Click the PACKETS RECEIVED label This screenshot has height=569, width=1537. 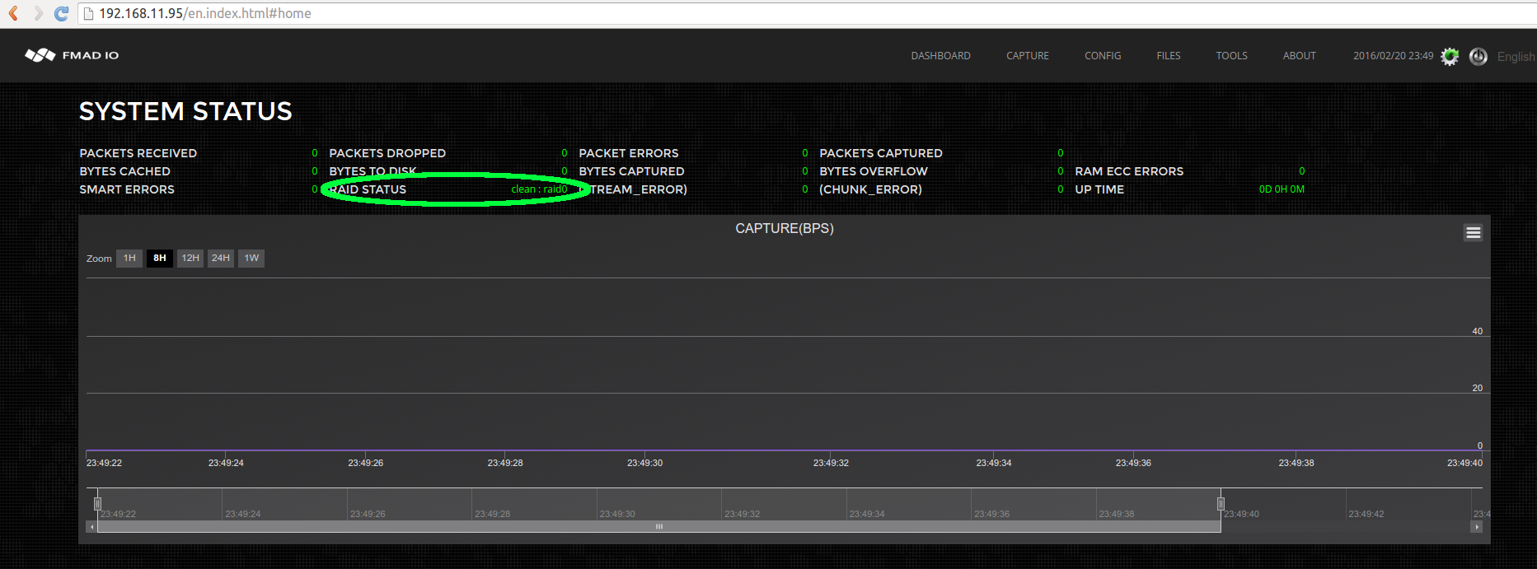coord(138,153)
